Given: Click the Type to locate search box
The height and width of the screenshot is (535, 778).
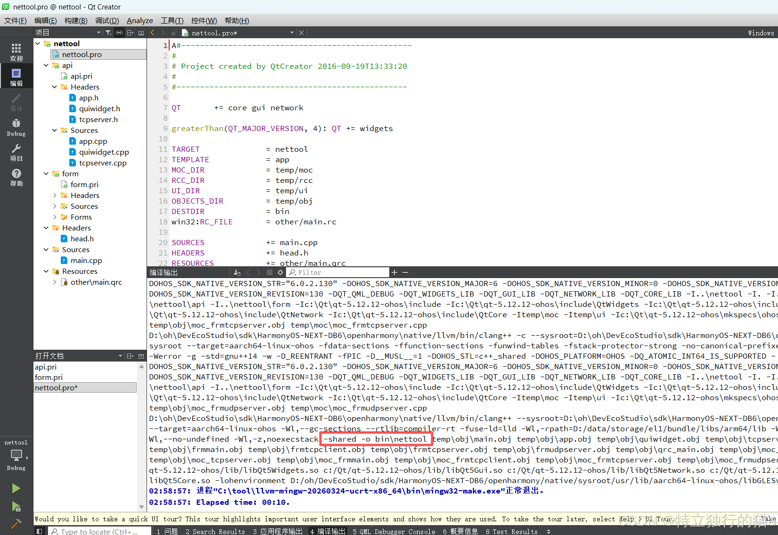Looking at the screenshot, I should 99,531.
